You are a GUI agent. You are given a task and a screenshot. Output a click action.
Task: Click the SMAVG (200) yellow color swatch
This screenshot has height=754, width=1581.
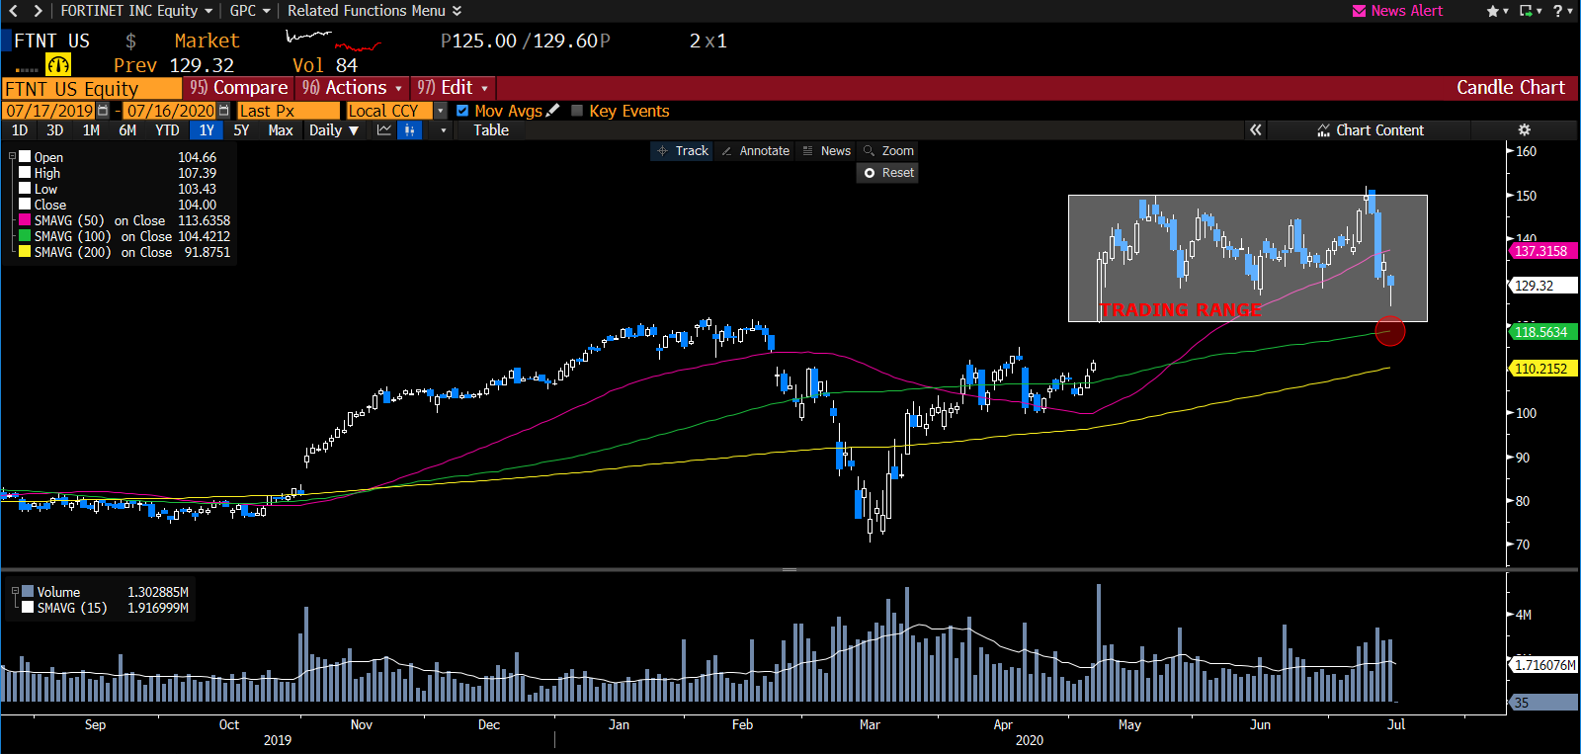point(25,252)
